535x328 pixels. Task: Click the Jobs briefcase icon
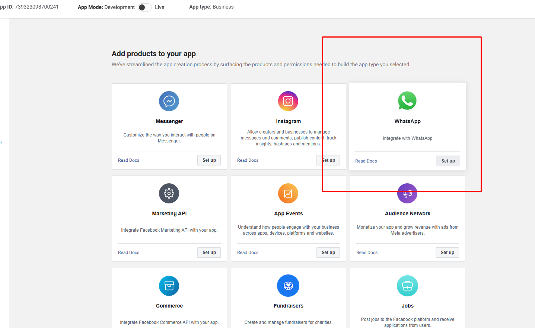[x=407, y=286]
